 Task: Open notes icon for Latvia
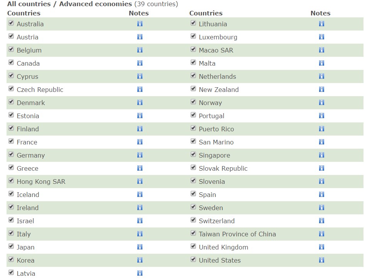click(x=140, y=273)
